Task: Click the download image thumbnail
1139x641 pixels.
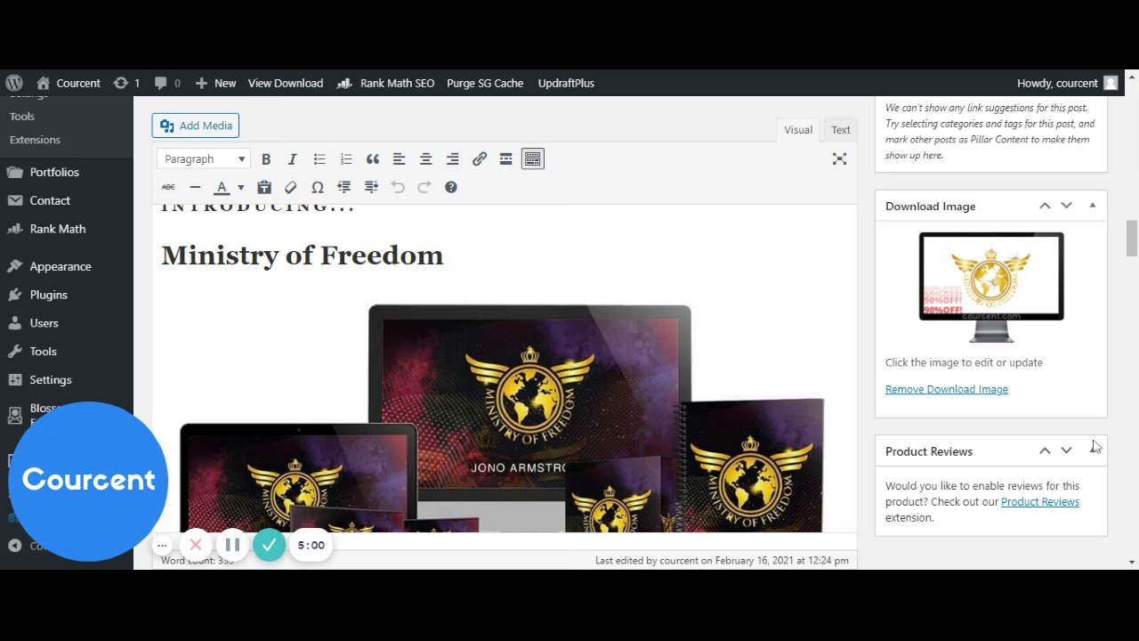Action: coord(991,288)
